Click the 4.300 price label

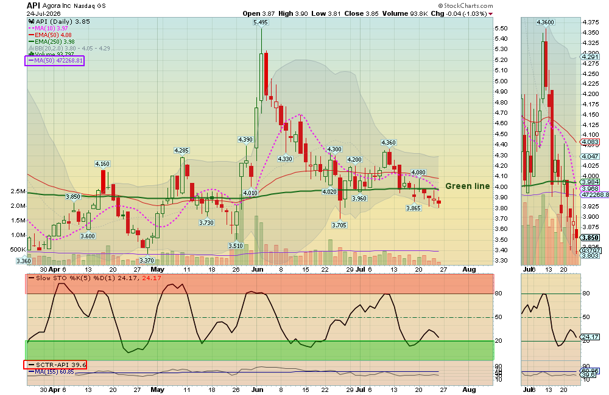click(x=334, y=149)
